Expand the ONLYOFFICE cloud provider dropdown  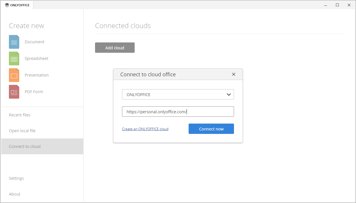coord(178,94)
